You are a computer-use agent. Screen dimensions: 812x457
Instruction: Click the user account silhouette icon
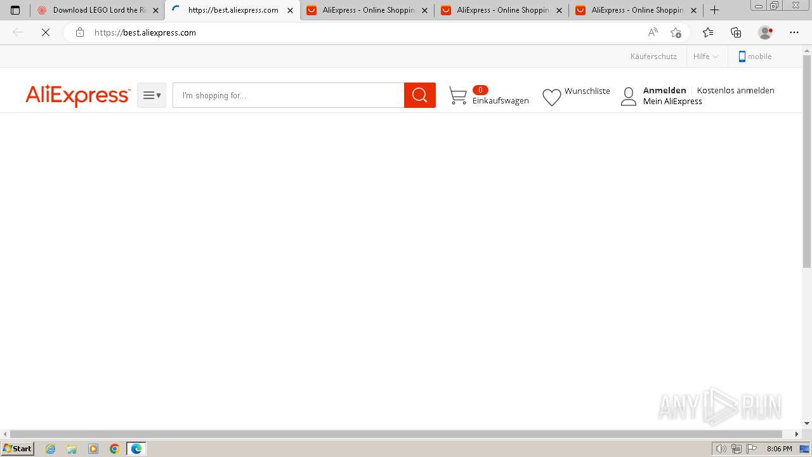629,96
